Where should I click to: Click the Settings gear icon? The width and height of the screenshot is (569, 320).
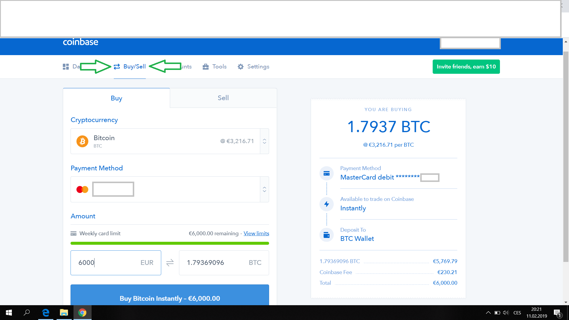point(241,67)
